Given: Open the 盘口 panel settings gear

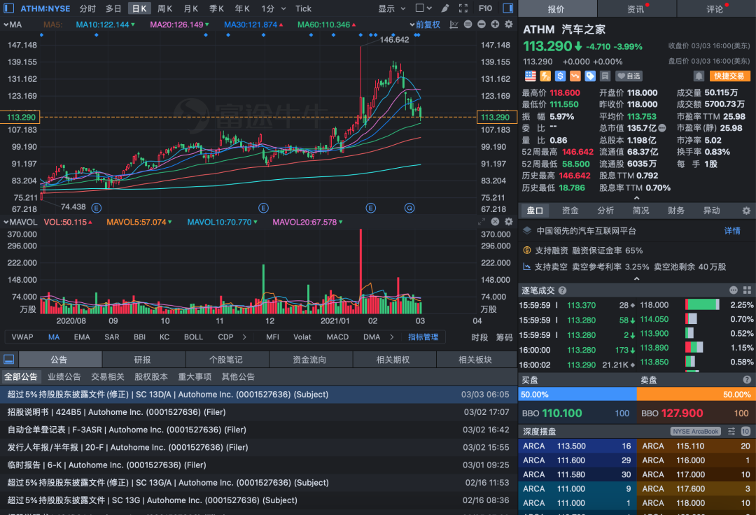Looking at the screenshot, I should coord(746,211).
